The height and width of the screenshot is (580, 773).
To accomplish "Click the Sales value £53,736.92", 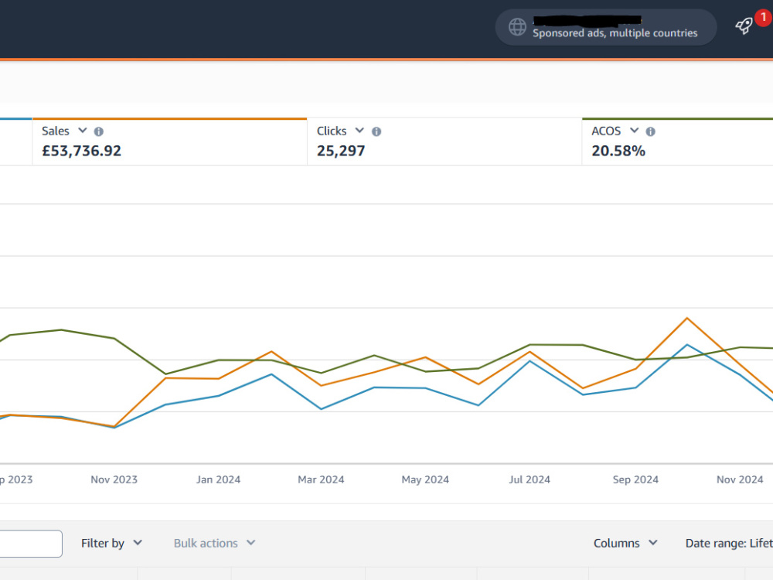I will 81,151.
